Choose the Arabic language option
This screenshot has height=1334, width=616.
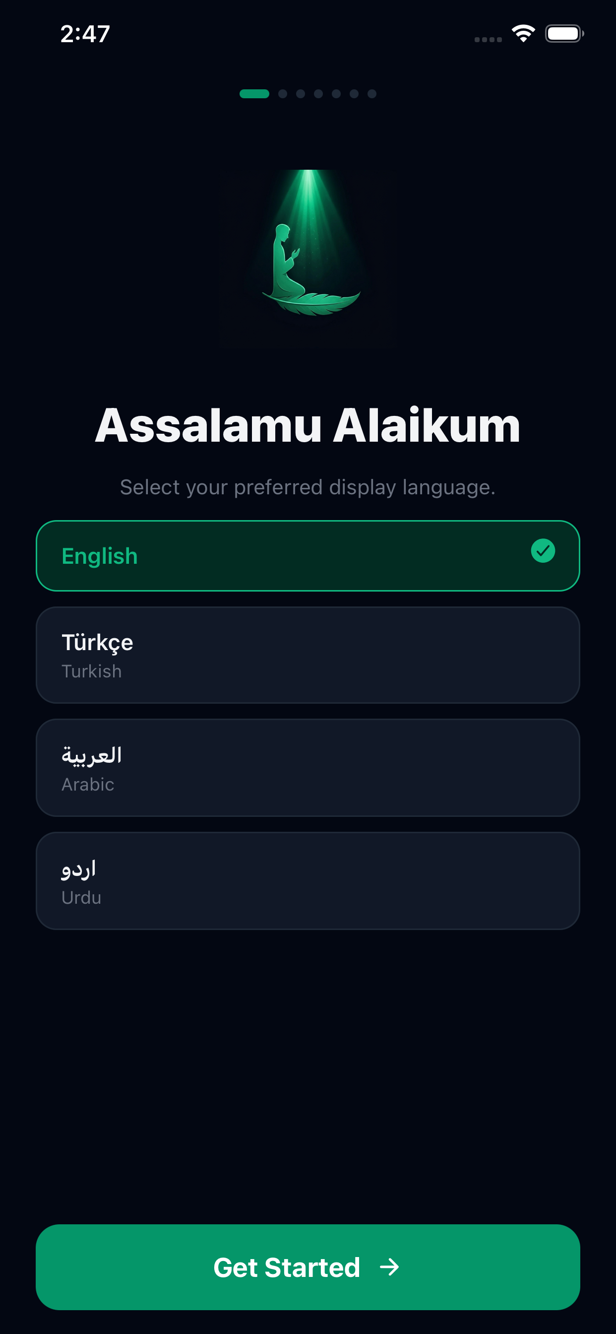pyautogui.click(x=308, y=768)
